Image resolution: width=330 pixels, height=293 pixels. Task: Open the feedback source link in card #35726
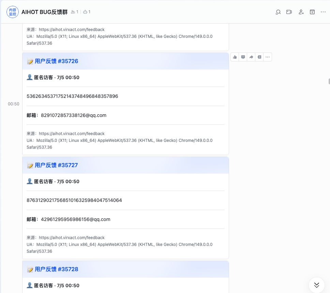click(72, 134)
